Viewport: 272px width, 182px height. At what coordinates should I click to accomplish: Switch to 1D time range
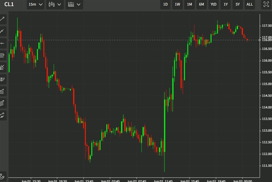click(x=165, y=5)
